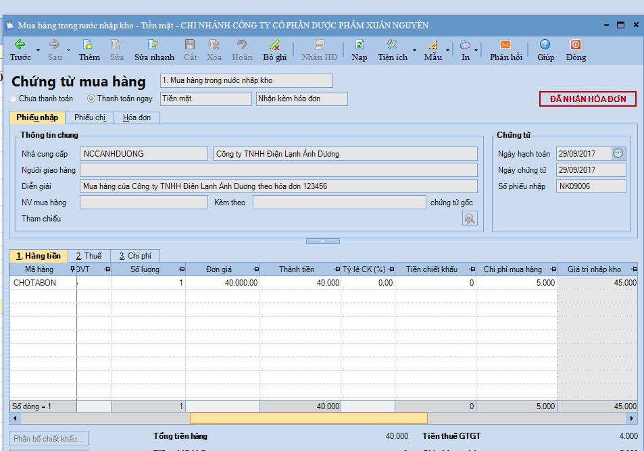644x451 pixels.
Task: Click the Ngày chứng từ date field
Action: point(591,170)
